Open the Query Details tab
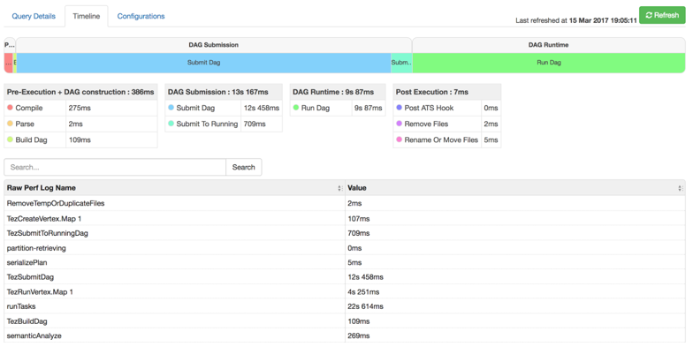 (x=34, y=16)
